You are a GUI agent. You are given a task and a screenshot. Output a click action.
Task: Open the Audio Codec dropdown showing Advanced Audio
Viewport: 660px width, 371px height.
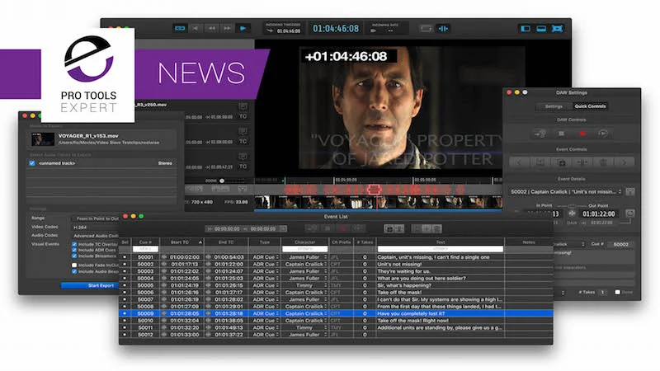click(96, 236)
